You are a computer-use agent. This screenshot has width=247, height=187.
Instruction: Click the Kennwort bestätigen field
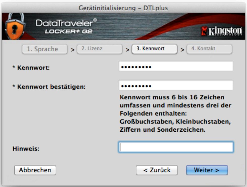[176, 85]
